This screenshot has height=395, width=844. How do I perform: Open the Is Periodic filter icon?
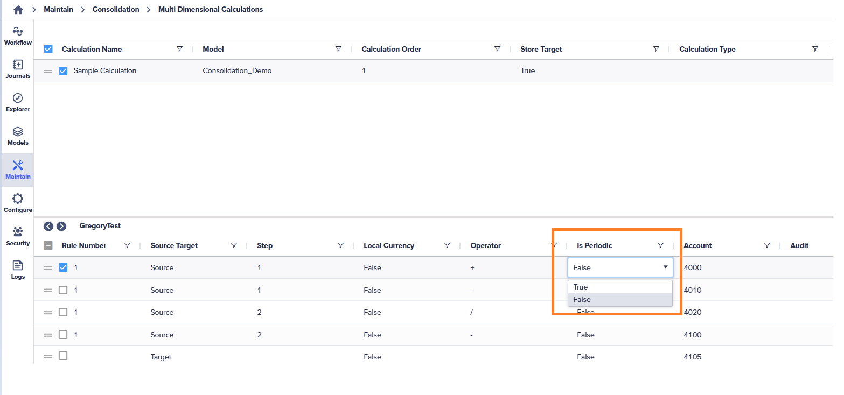pos(660,245)
